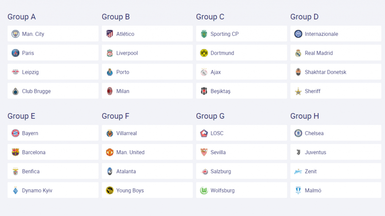Click the Ajax crest icon
385x216 pixels.
click(x=204, y=72)
